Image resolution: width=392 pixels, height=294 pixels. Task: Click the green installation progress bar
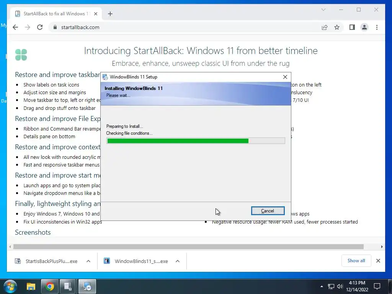[x=196, y=141]
